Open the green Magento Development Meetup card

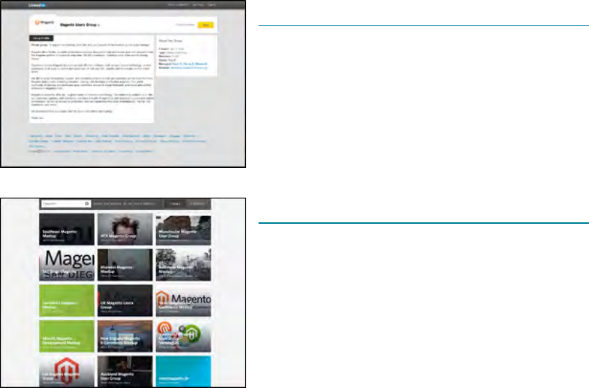point(67,336)
